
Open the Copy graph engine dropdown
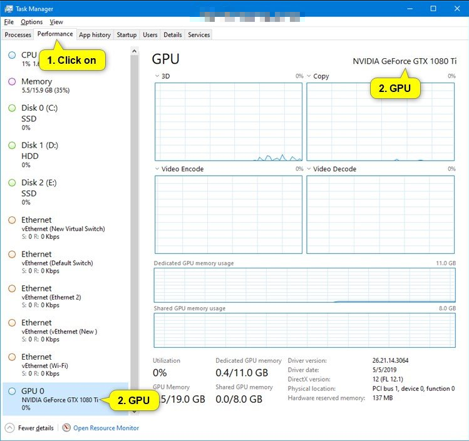tap(309, 76)
